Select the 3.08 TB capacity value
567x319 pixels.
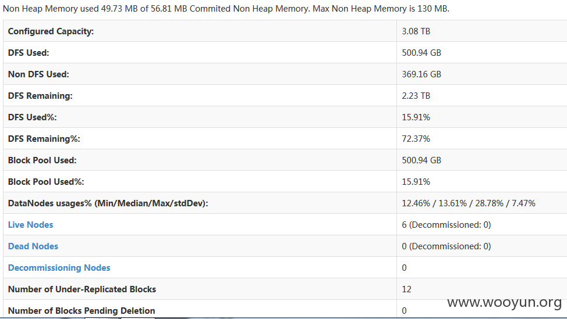tap(416, 31)
